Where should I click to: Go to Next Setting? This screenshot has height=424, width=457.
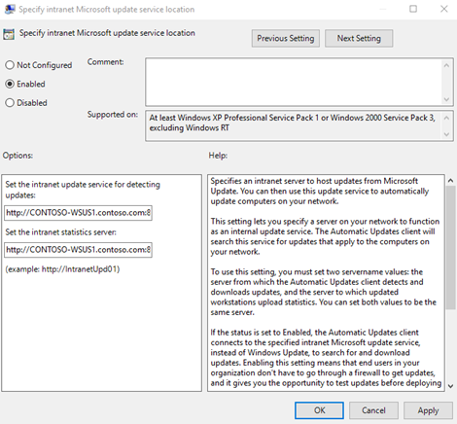click(359, 38)
